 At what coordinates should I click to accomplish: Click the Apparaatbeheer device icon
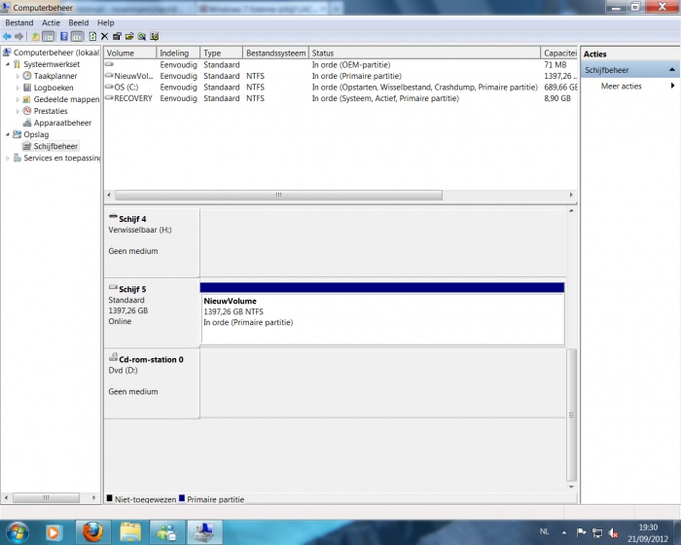coord(27,123)
